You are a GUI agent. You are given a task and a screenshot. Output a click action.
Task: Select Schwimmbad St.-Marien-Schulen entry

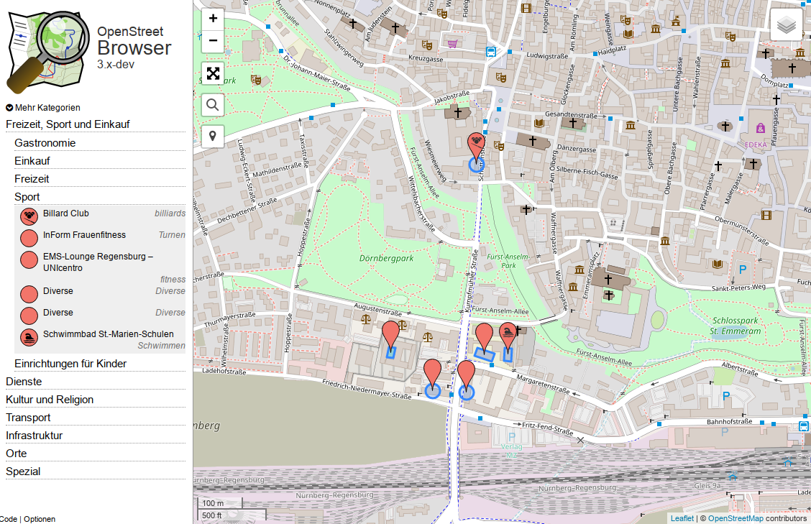pos(108,334)
